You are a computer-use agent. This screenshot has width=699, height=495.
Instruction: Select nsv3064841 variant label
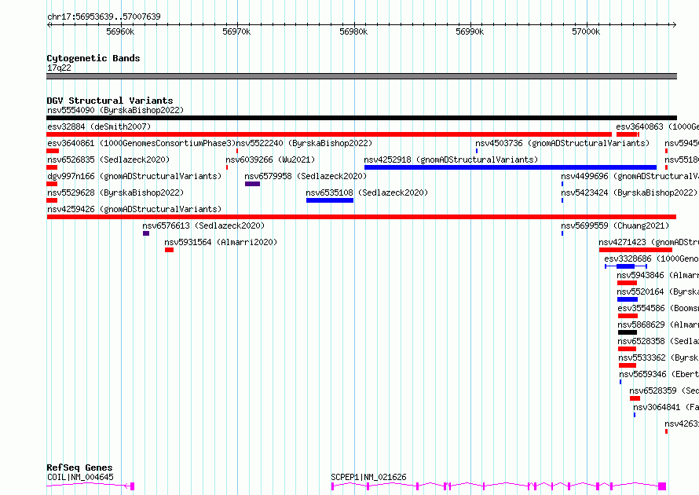point(666,407)
